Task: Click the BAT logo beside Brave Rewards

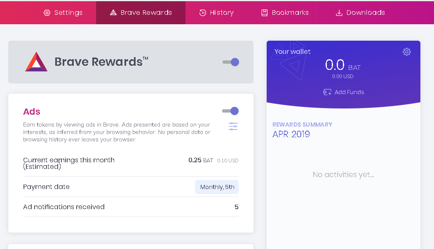Action: coord(36,62)
